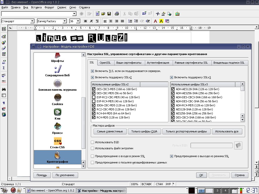
Task: Expand the font name dropdown Earwig Factory
Action: (x=64, y=21)
